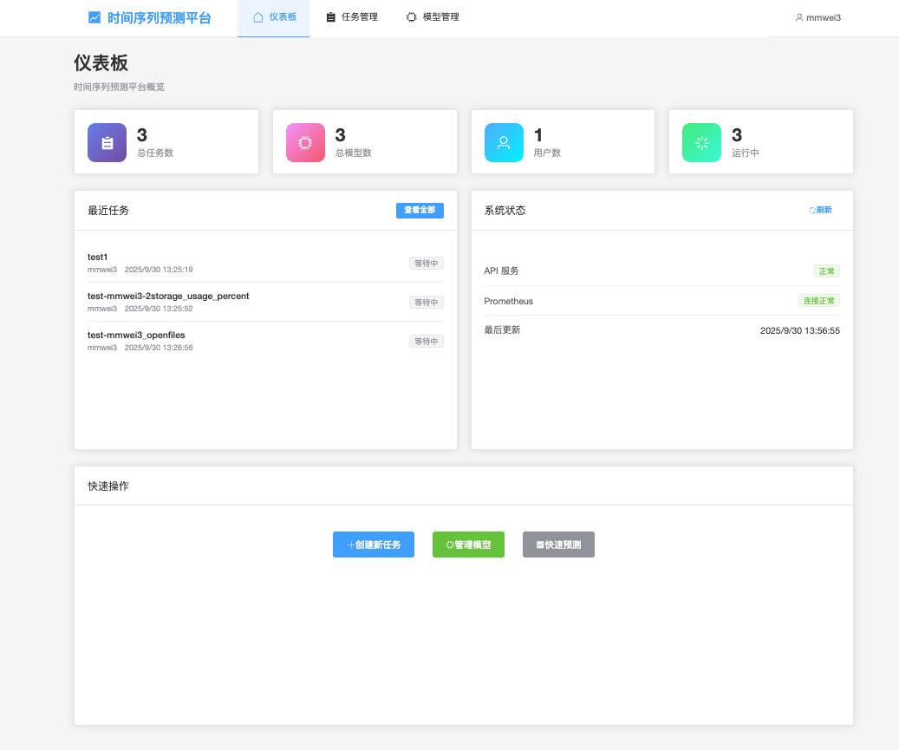Screen dimensions: 899x750
Task: Click the 2025/9/30 13:25:19 timestamp
Action: pos(159,270)
